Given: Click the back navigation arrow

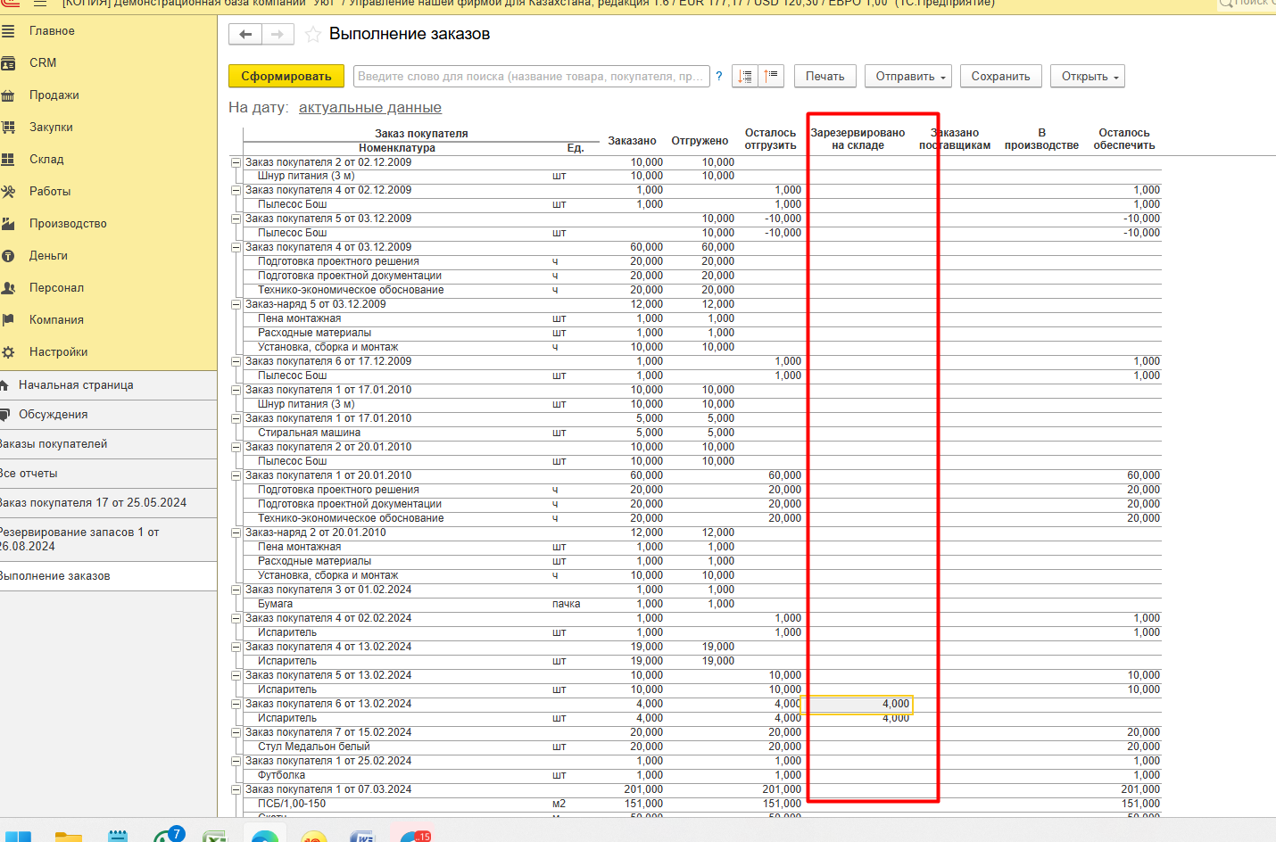Looking at the screenshot, I should point(245,35).
